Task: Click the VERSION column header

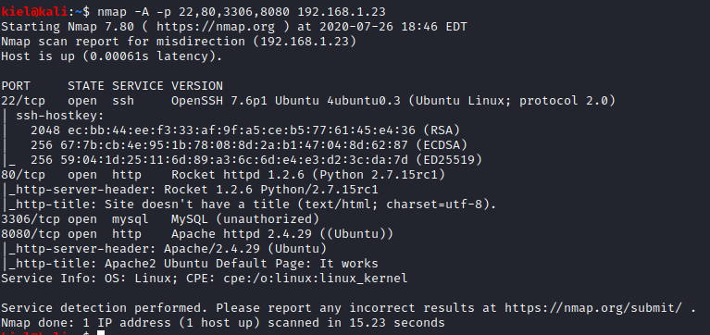Action: pos(197,85)
